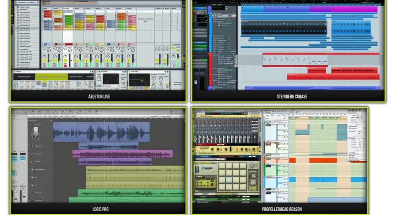
Task: Select the long orange clip in Reason sequencer
Action: (323, 160)
